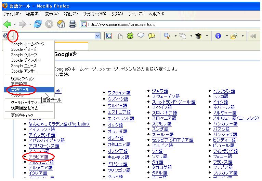Click the ウクライナ語 language link

point(119,93)
